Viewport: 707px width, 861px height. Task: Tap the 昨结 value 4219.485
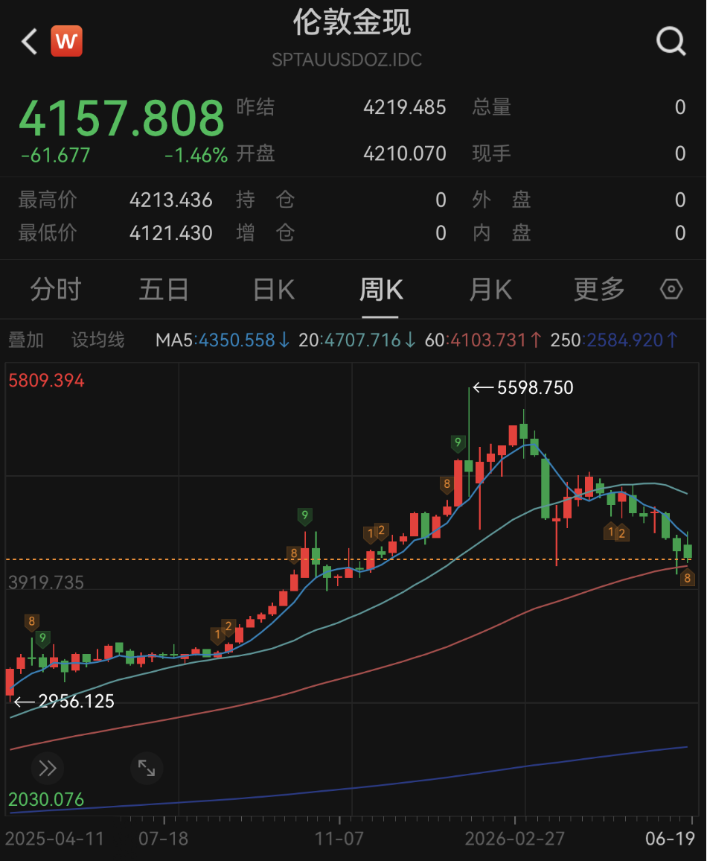tap(404, 107)
